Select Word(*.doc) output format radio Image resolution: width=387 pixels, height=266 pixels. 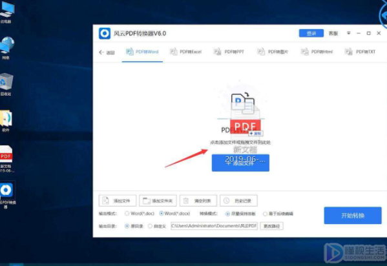point(127,214)
